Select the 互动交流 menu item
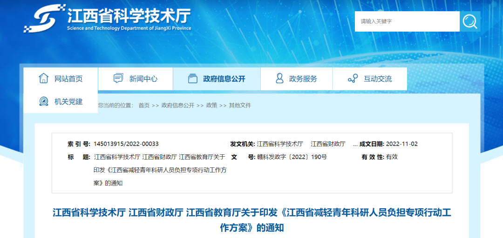Image resolution: width=503 pixels, height=238 pixels. click(x=378, y=79)
